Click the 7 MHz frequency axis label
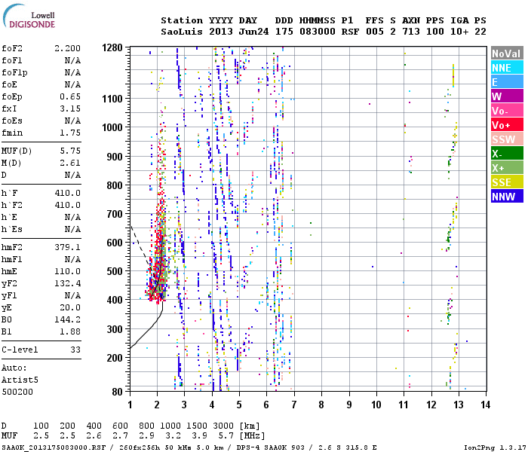This screenshot has height=452, width=528. click(x=294, y=405)
